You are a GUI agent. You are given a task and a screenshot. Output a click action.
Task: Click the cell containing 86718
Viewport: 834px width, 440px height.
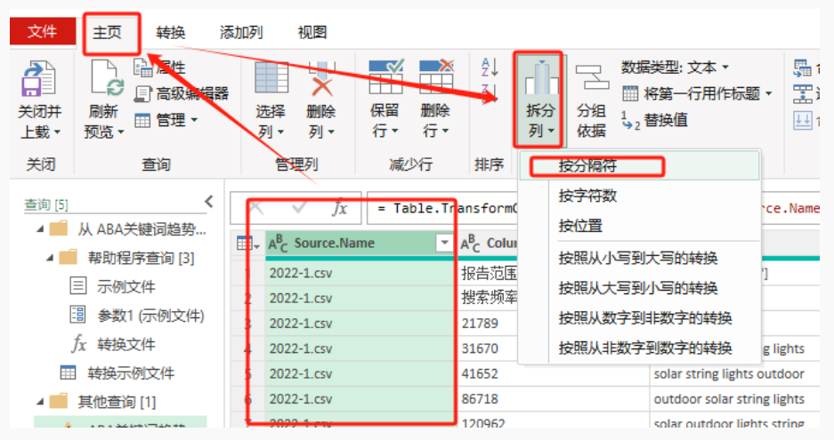coord(552,398)
